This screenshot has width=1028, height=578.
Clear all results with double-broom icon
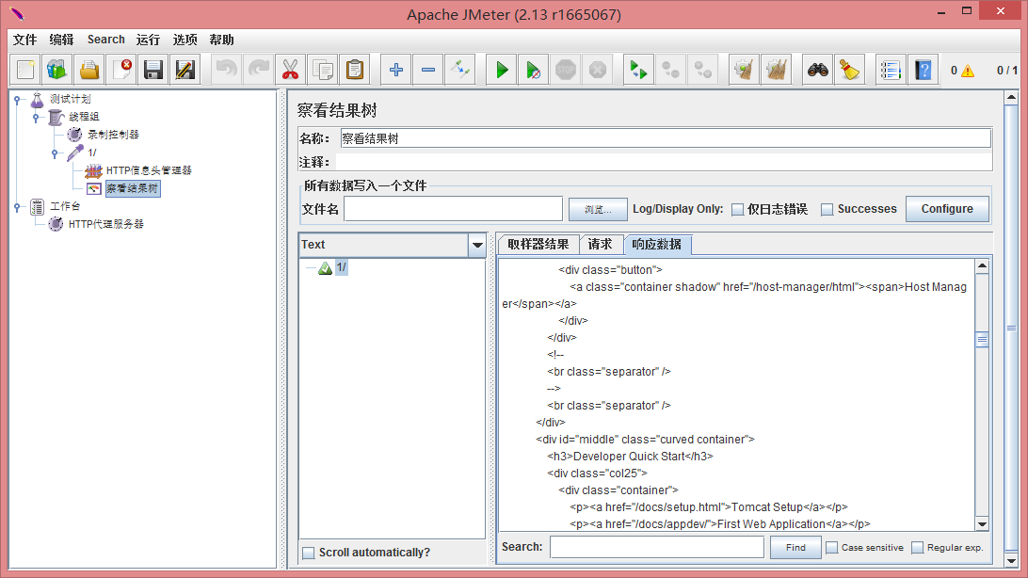777,70
